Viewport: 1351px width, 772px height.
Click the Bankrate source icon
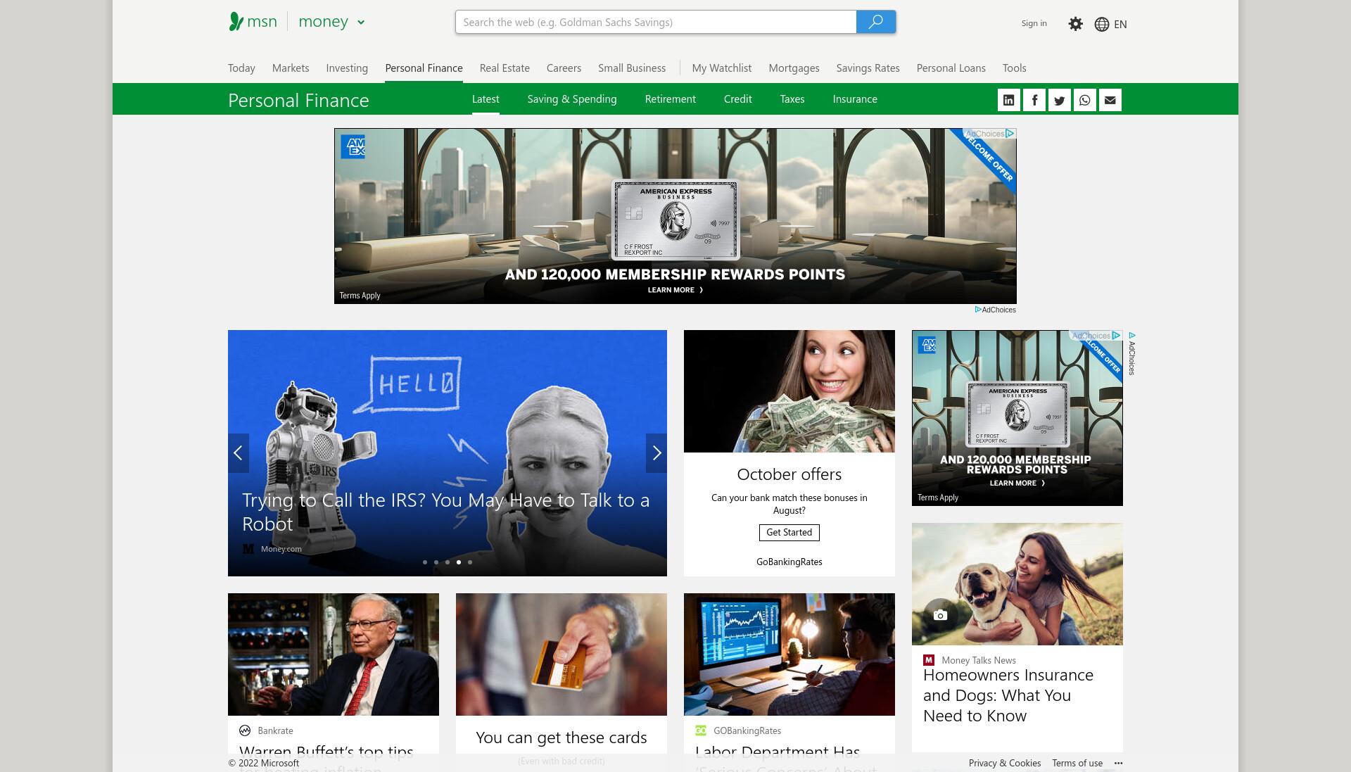click(245, 730)
